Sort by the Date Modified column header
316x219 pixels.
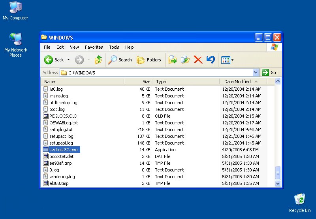click(243, 82)
